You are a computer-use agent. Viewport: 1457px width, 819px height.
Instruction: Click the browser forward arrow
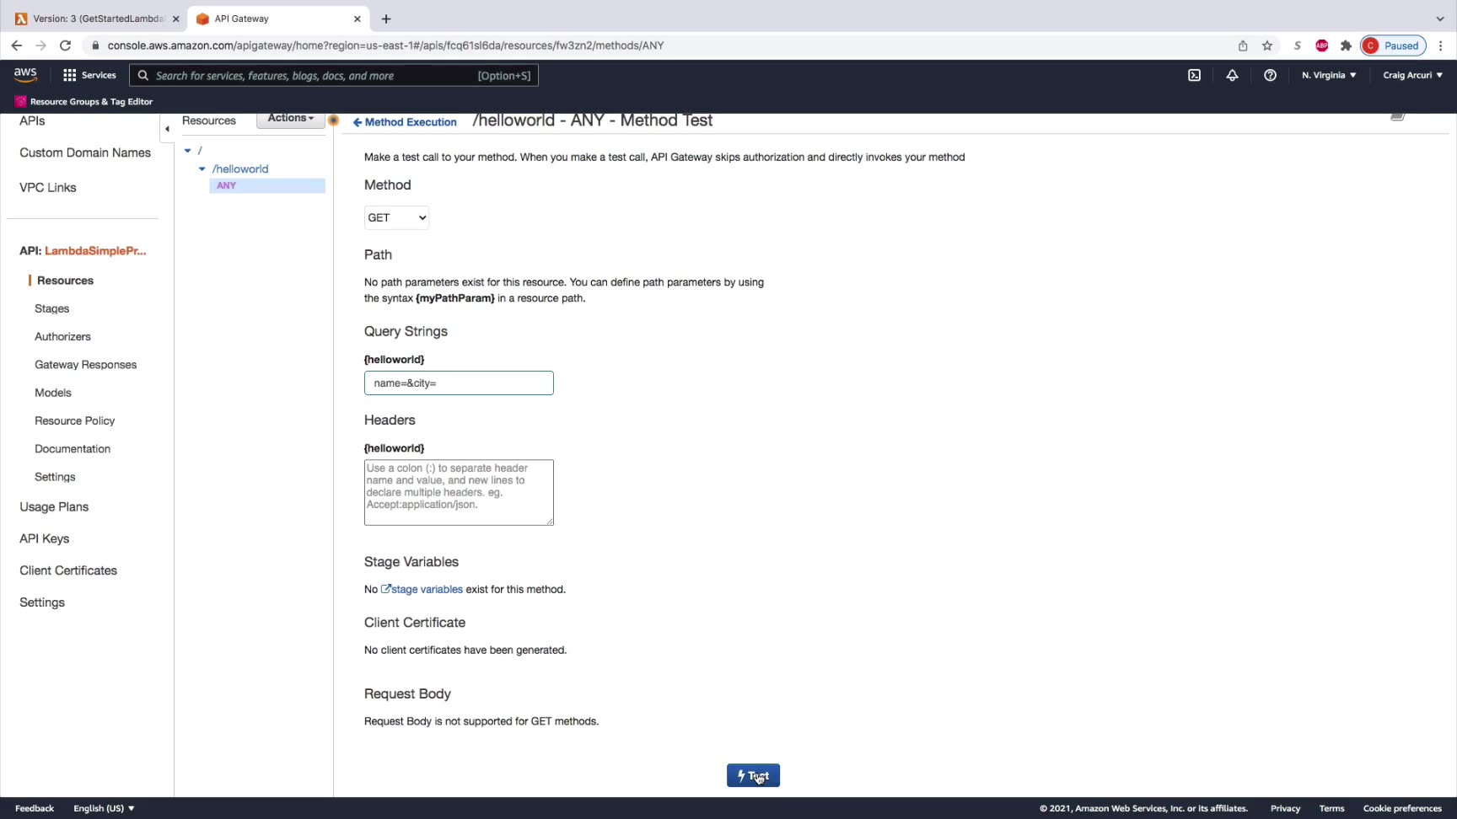[40, 45]
